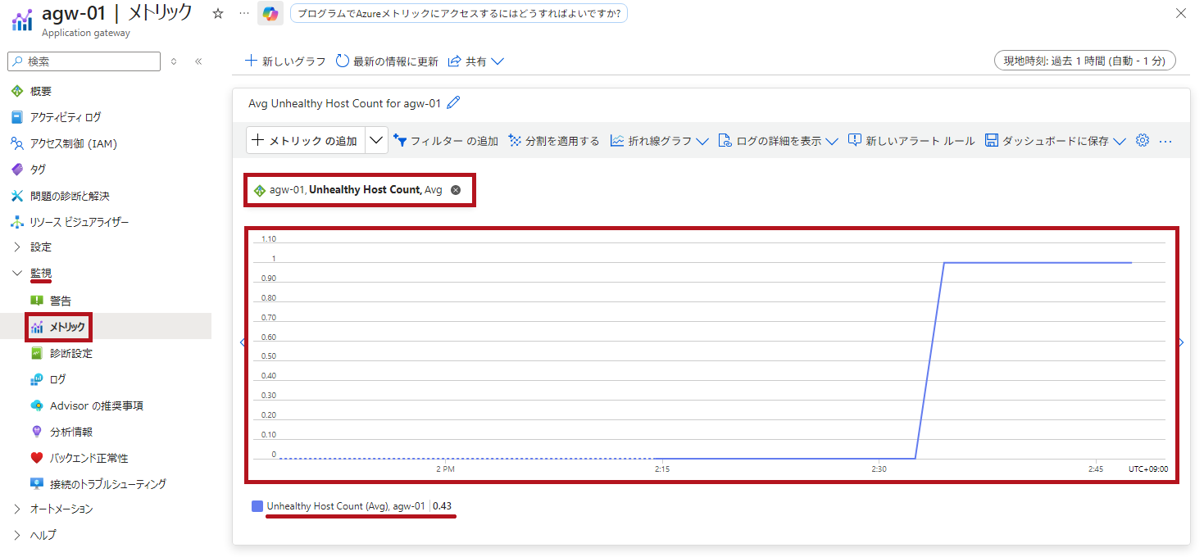Open the ログの詳細を表示 dropdown
This screenshot has width=1204, height=557.
coord(778,141)
